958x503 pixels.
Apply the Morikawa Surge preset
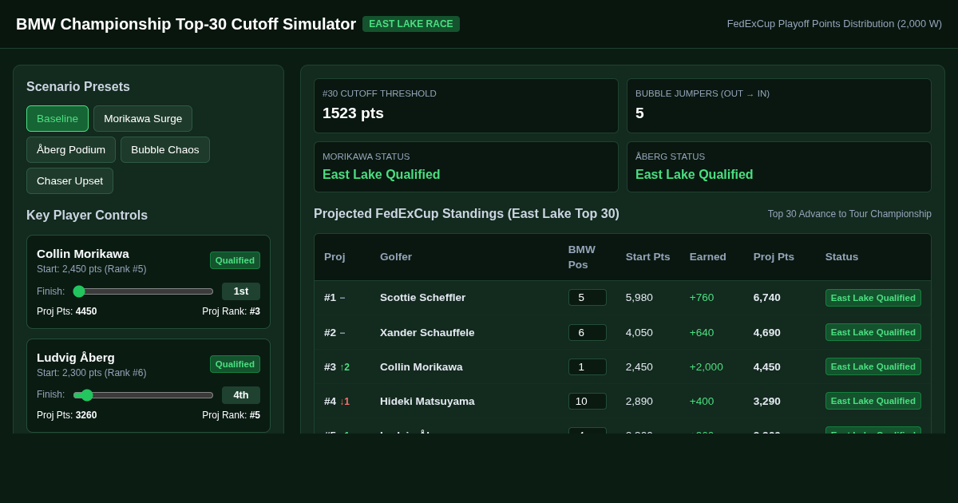(143, 118)
